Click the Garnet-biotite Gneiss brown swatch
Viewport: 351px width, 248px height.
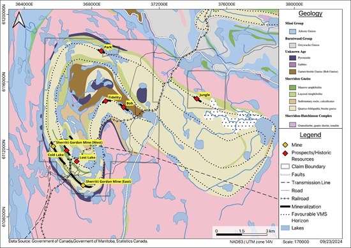(x=292, y=71)
